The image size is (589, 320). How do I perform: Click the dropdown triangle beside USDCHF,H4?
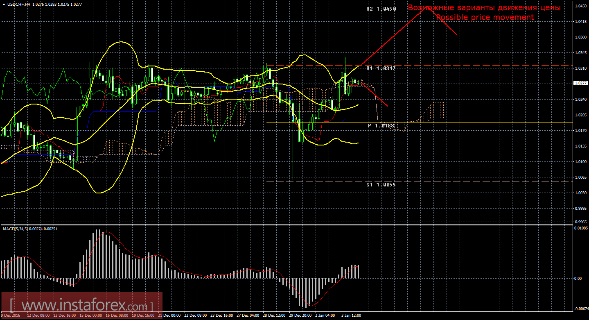[x=4, y=4]
